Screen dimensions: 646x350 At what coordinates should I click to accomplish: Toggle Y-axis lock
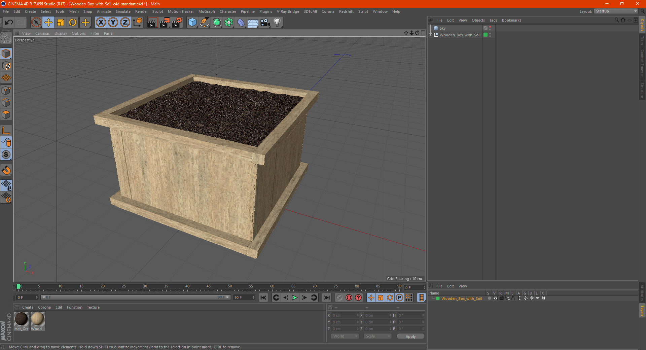coord(113,23)
